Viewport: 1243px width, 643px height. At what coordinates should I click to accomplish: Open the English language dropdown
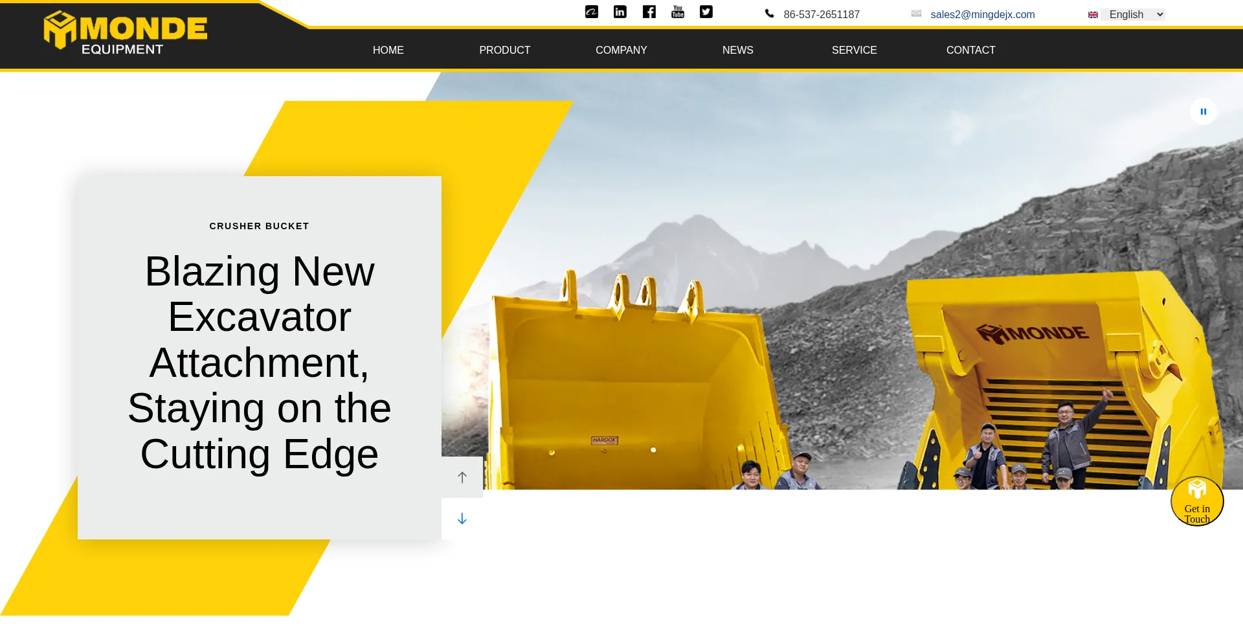[1133, 14]
